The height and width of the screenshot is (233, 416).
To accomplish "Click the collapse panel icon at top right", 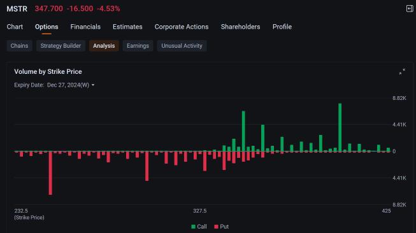I will click(x=410, y=8).
